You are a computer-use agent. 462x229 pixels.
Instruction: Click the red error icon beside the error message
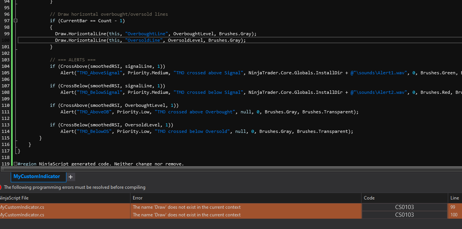coord(1,187)
